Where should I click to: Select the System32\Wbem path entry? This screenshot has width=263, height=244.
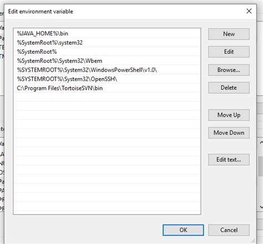[x=107, y=61]
